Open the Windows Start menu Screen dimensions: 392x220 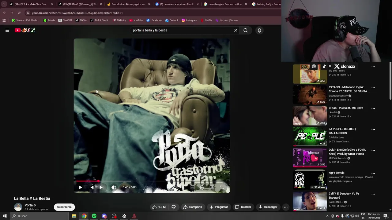(5, 216)
